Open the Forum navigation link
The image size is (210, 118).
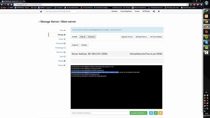137,11
